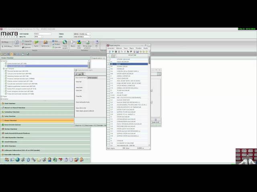This screenshot has height=192, width=257.
Task: Open the Yönetim menu in record dialog
Action: 139,48
